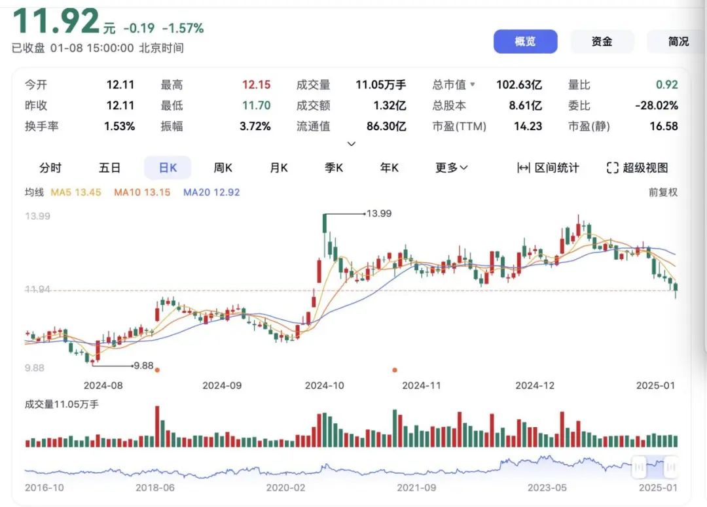Select the 年K yearly chart

(390, 168)
